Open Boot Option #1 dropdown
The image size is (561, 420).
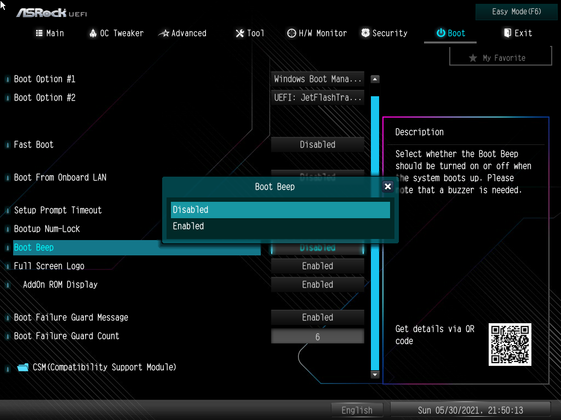[x=317, y=79]
